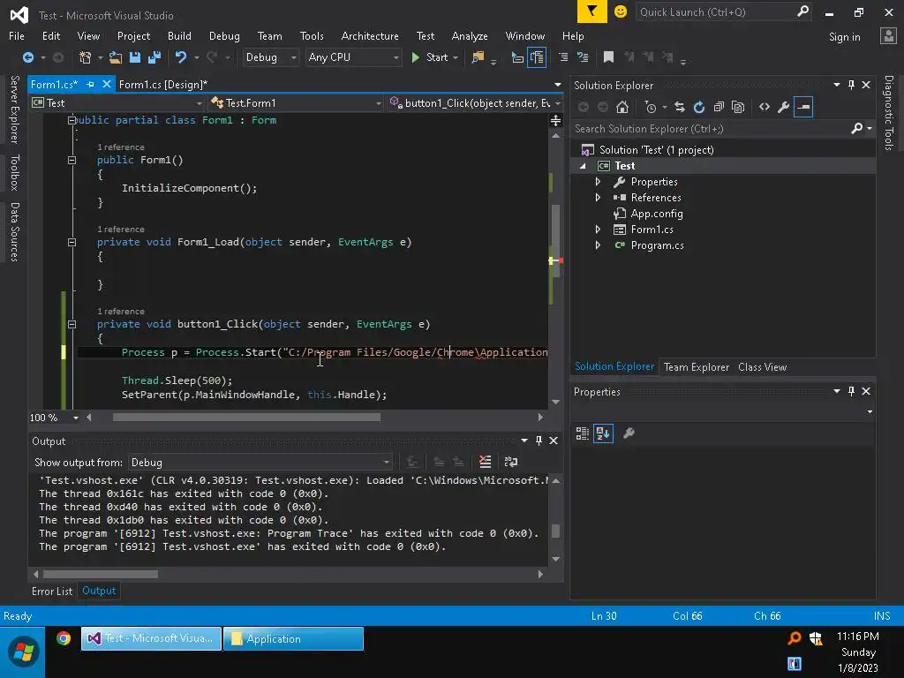Expand the Properties node in Solution Explorer

click(x=598, y=182)
